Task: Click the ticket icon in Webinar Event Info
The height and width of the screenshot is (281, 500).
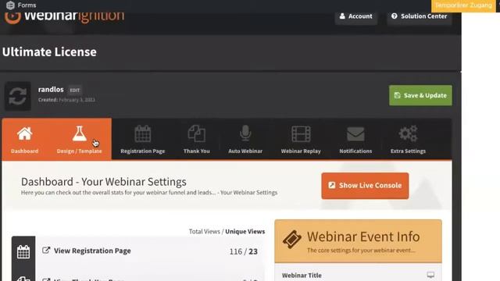Action: (x=291, y=240)
